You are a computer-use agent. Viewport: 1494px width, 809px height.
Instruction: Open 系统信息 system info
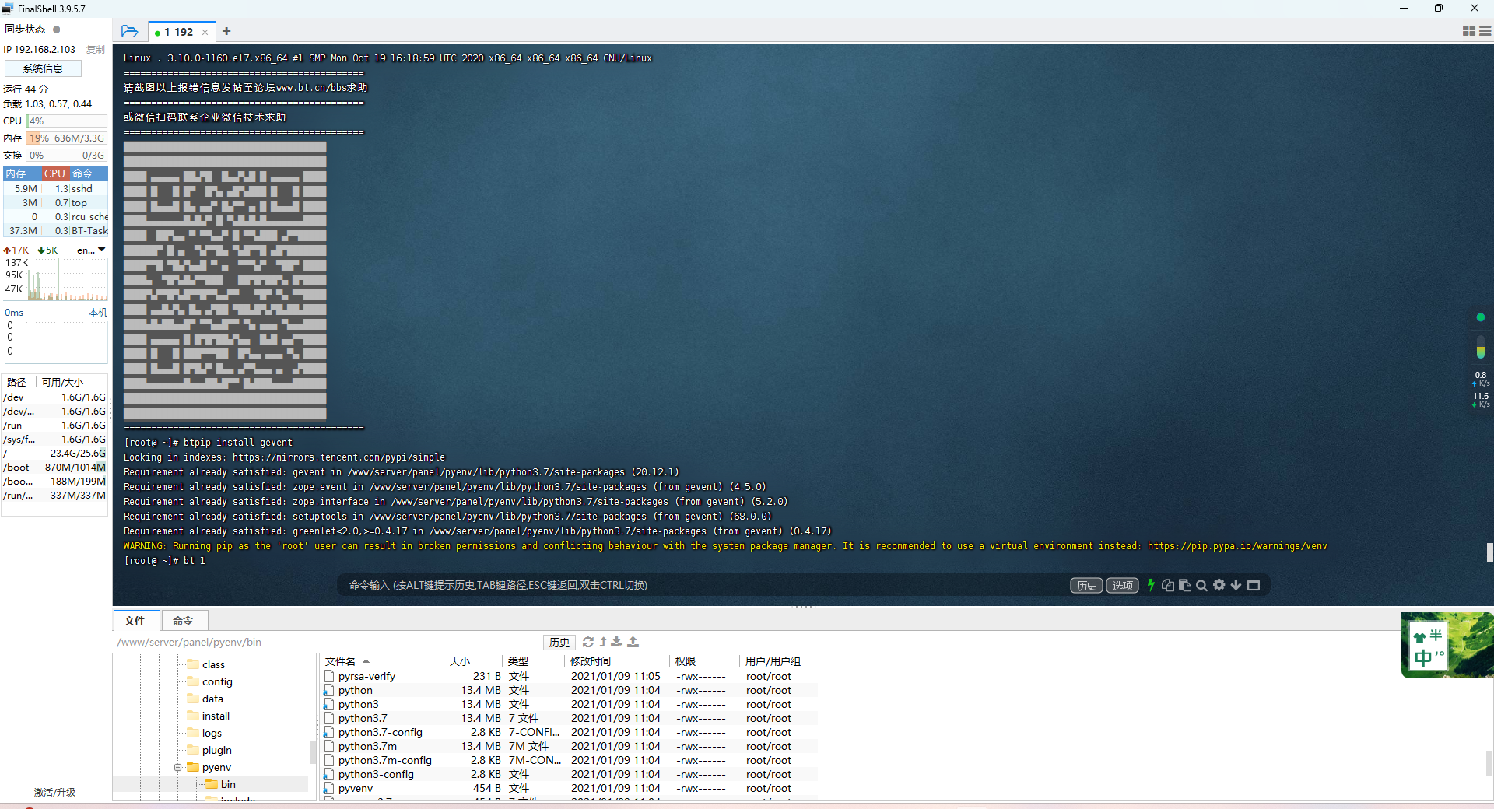click(43, 68)
